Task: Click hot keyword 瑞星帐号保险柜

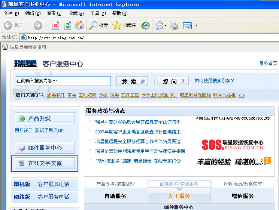Action: pyautogui.click(x=195, y=95)
